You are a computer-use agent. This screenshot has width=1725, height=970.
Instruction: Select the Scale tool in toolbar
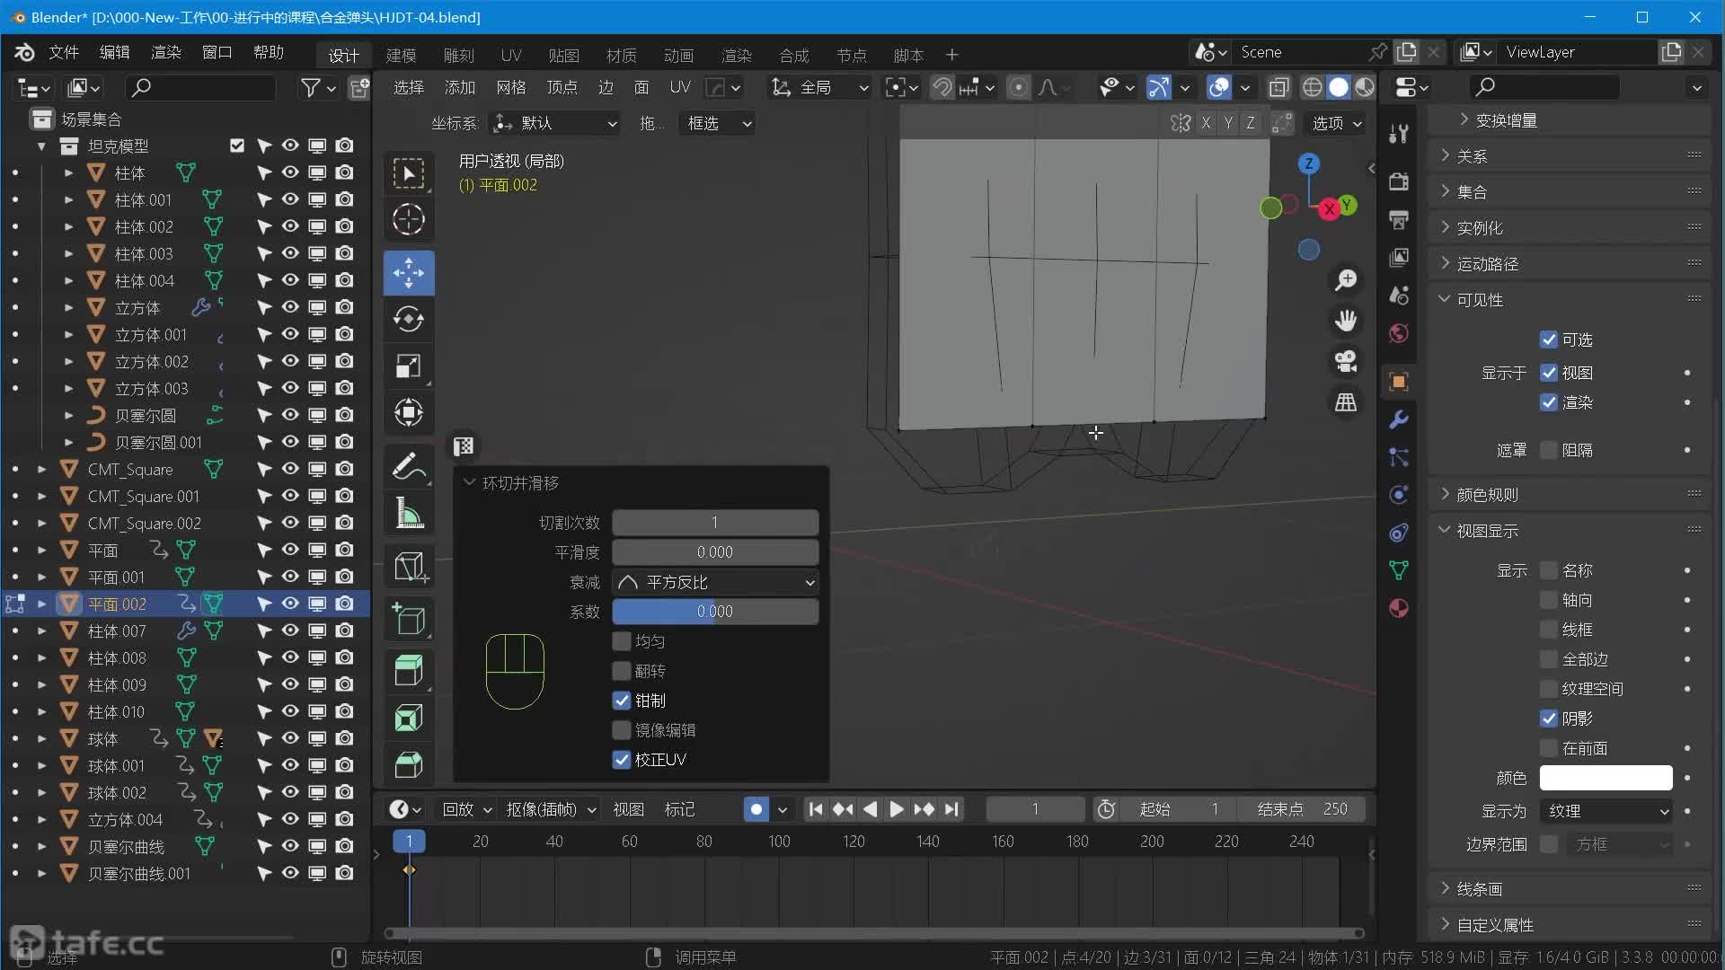coord(409,366)
